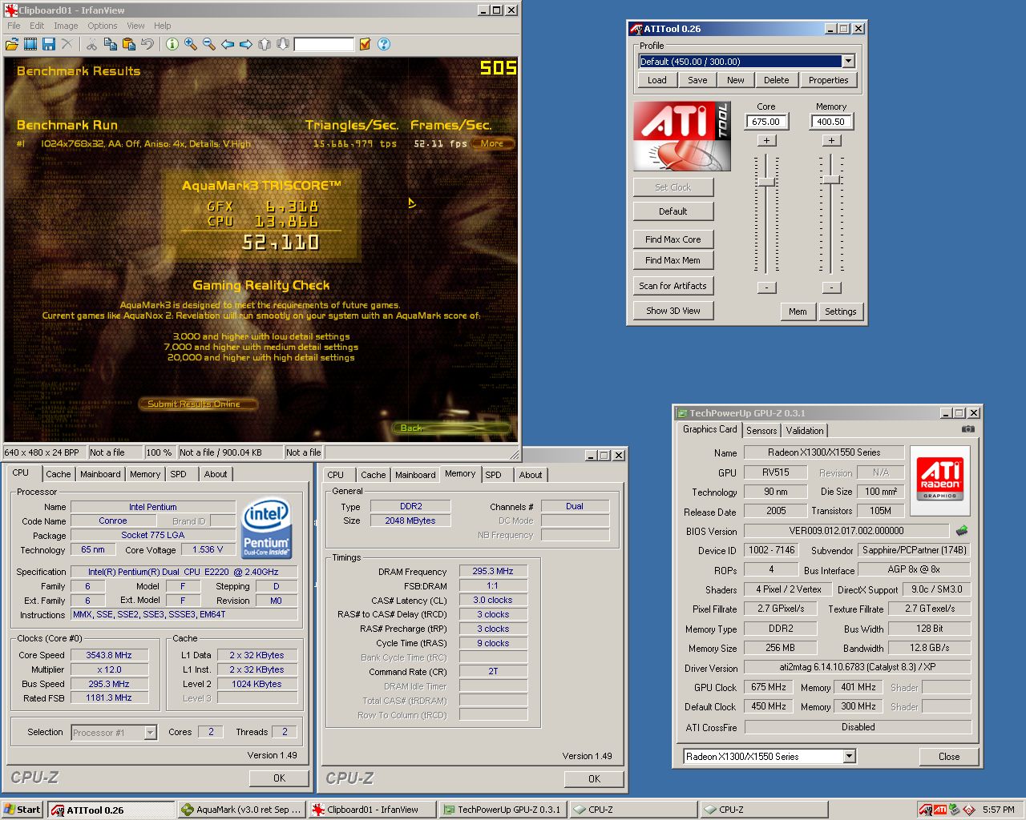This screenshot has width=1026, height=820.
Task: Click the Core clock value field 675.00
Action: 766,122
